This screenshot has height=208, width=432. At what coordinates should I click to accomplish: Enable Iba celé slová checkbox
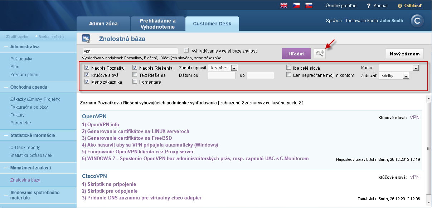[x=289, y=68]
